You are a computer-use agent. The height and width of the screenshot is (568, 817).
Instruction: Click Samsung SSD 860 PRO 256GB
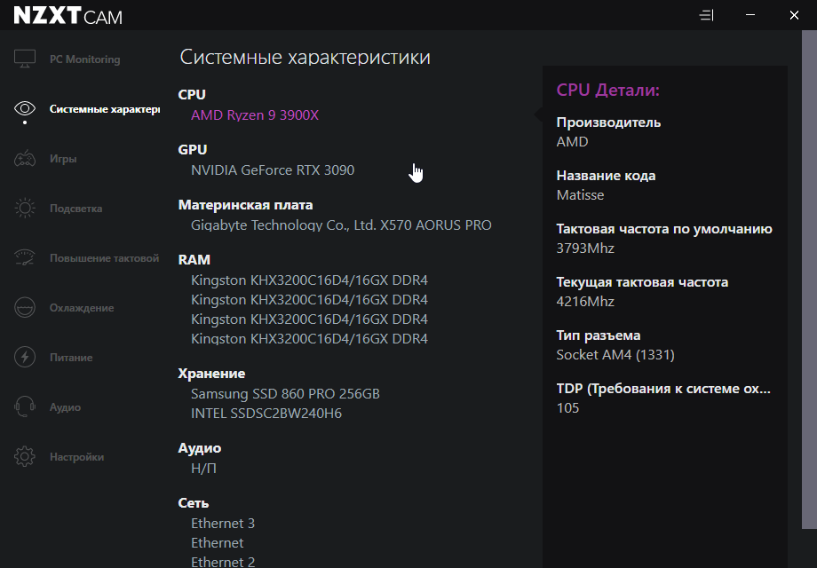tap(285, 394)
